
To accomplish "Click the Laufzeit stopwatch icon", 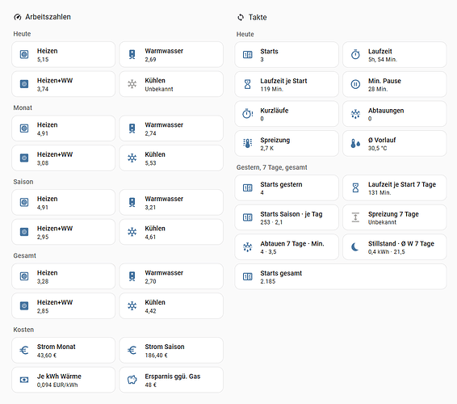I will (x=355, y=55).
